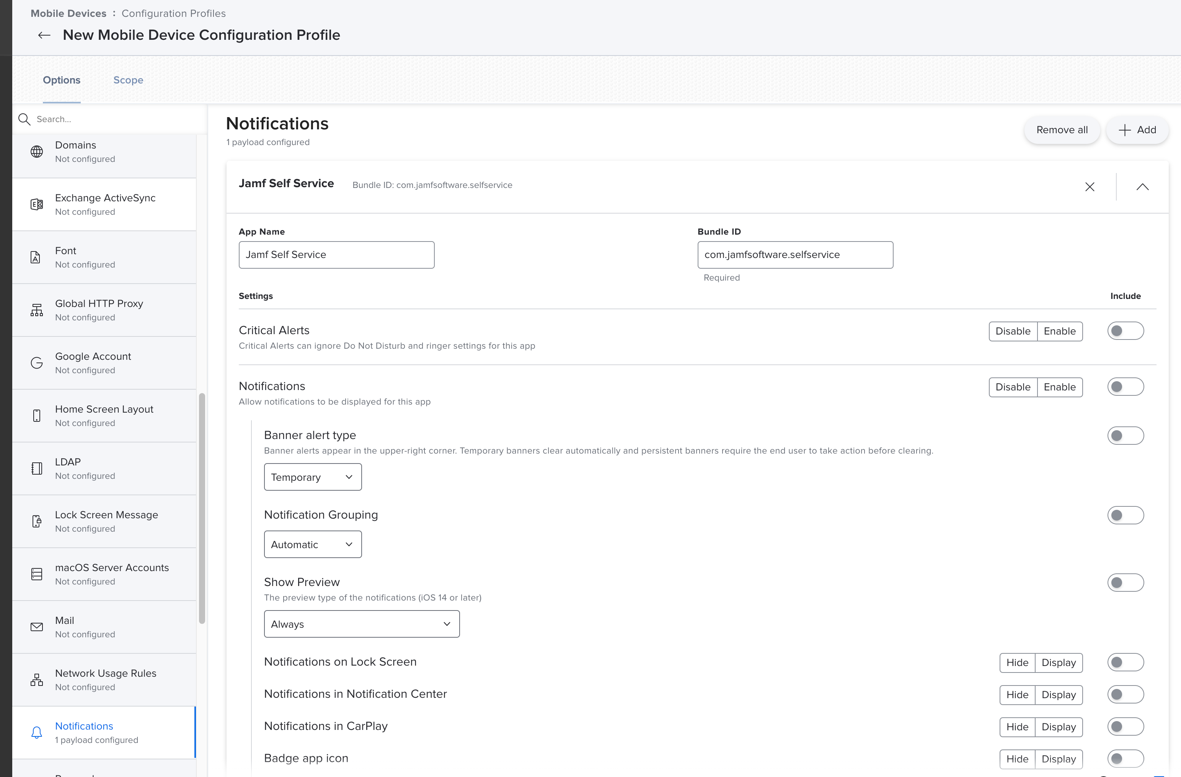Open the Notification Grouping Automatic dropdown
Image resolution: width=1181 pixels, height=777 pixels.
pos(313,545)
